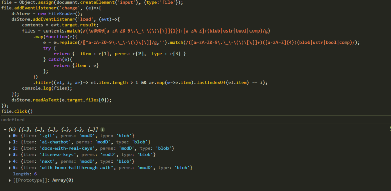The width and height of the screenshot is (391, 191).
Task: Click the 'return { item : e[1]' line
Action: point(120,54)
